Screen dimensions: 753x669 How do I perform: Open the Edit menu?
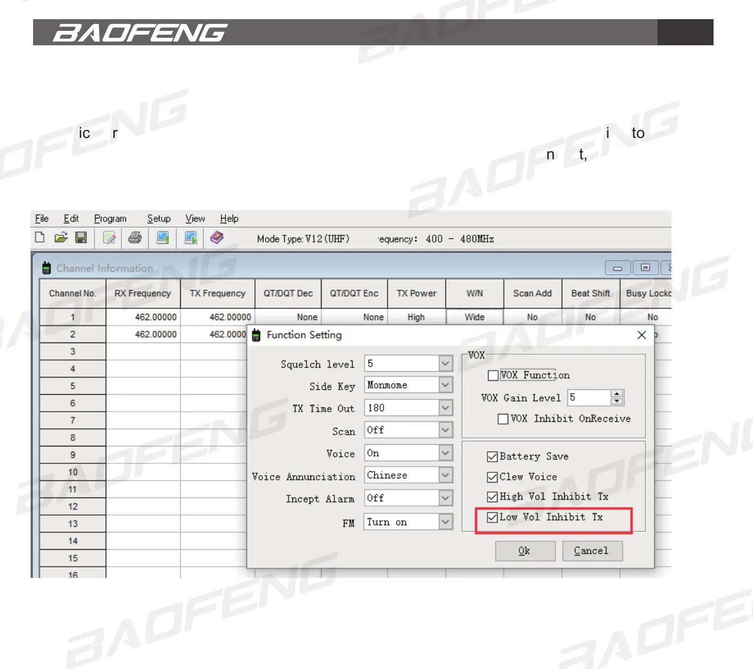click(x=71, y=219)
